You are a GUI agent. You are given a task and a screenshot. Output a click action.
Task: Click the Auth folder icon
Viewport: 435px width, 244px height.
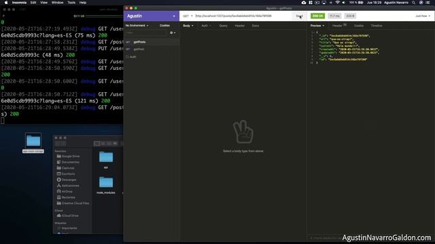[x=128, y=57]
